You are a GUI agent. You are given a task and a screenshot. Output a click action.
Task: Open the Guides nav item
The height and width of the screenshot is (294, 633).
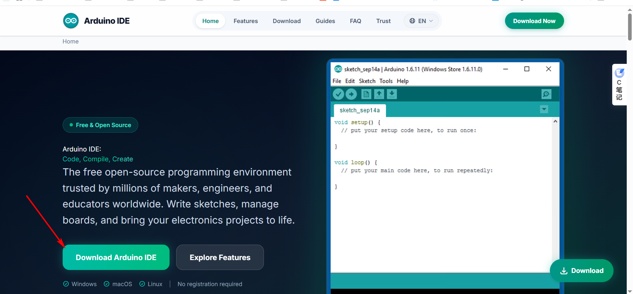click(x=325, y=21)
